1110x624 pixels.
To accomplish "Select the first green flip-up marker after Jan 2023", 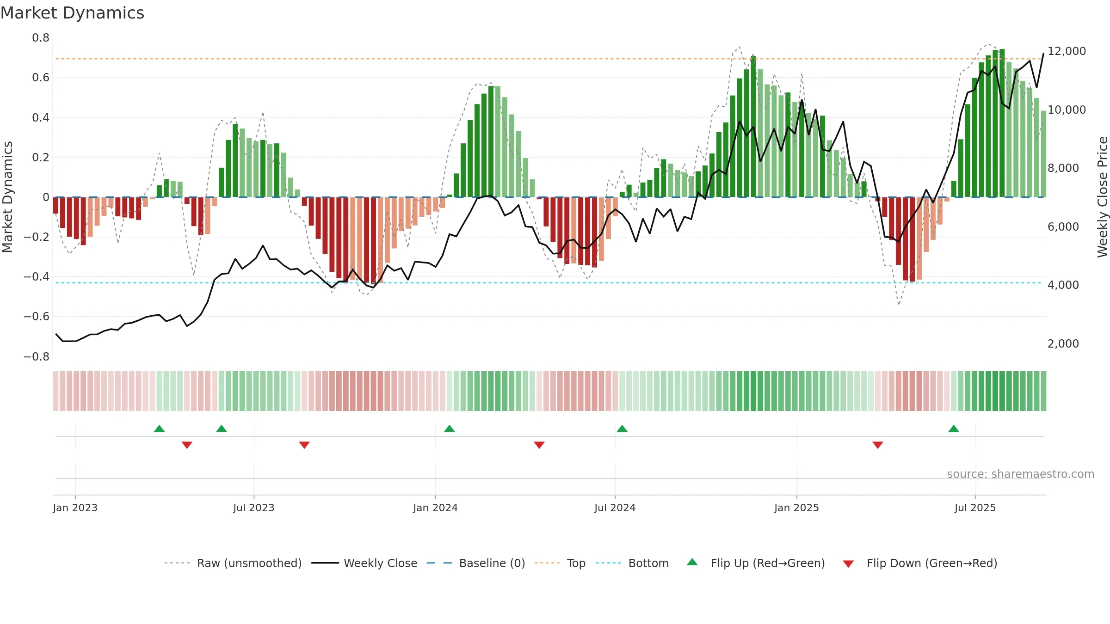I will pos(159,428).
